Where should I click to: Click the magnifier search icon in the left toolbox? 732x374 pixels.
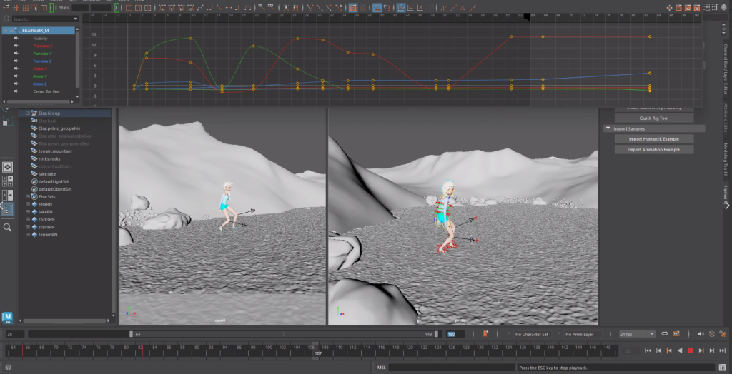click(x=7, y=228)
